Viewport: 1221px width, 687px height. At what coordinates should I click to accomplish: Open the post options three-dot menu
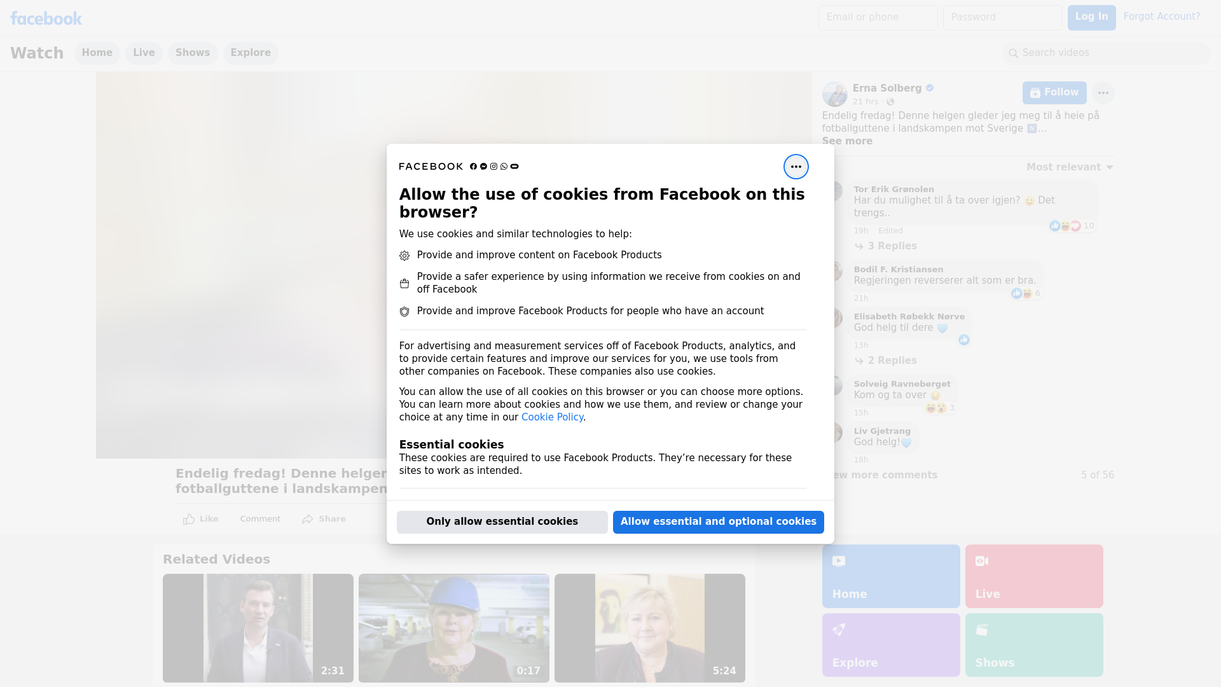click(1103, 93)
